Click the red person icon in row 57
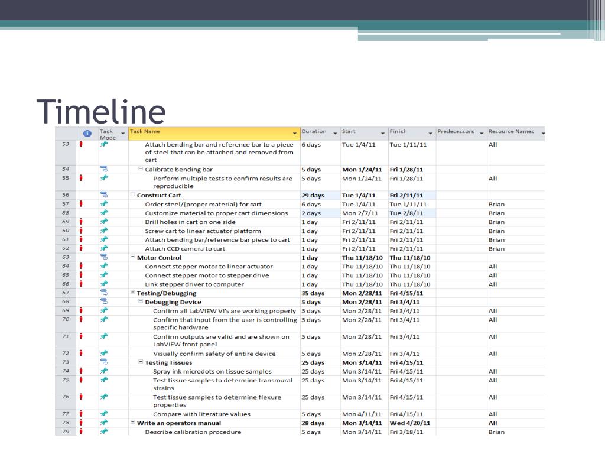 [81, 203]
